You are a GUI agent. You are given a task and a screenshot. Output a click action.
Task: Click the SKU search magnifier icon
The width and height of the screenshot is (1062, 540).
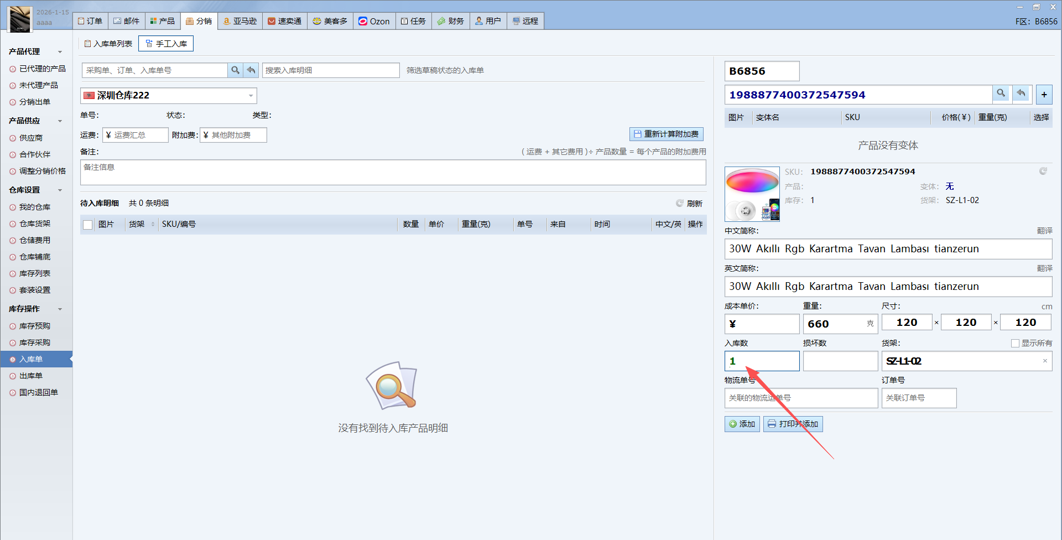(1001, 94)
